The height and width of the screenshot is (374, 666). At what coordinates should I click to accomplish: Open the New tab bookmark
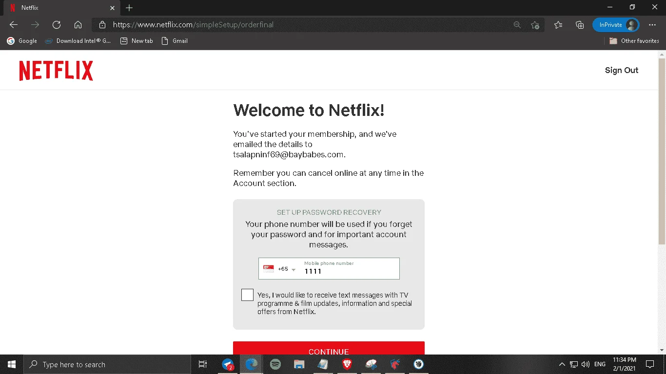coord(137,41)
